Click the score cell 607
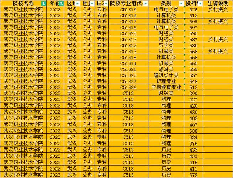This screenshot has height=178, width=233. 194,27
